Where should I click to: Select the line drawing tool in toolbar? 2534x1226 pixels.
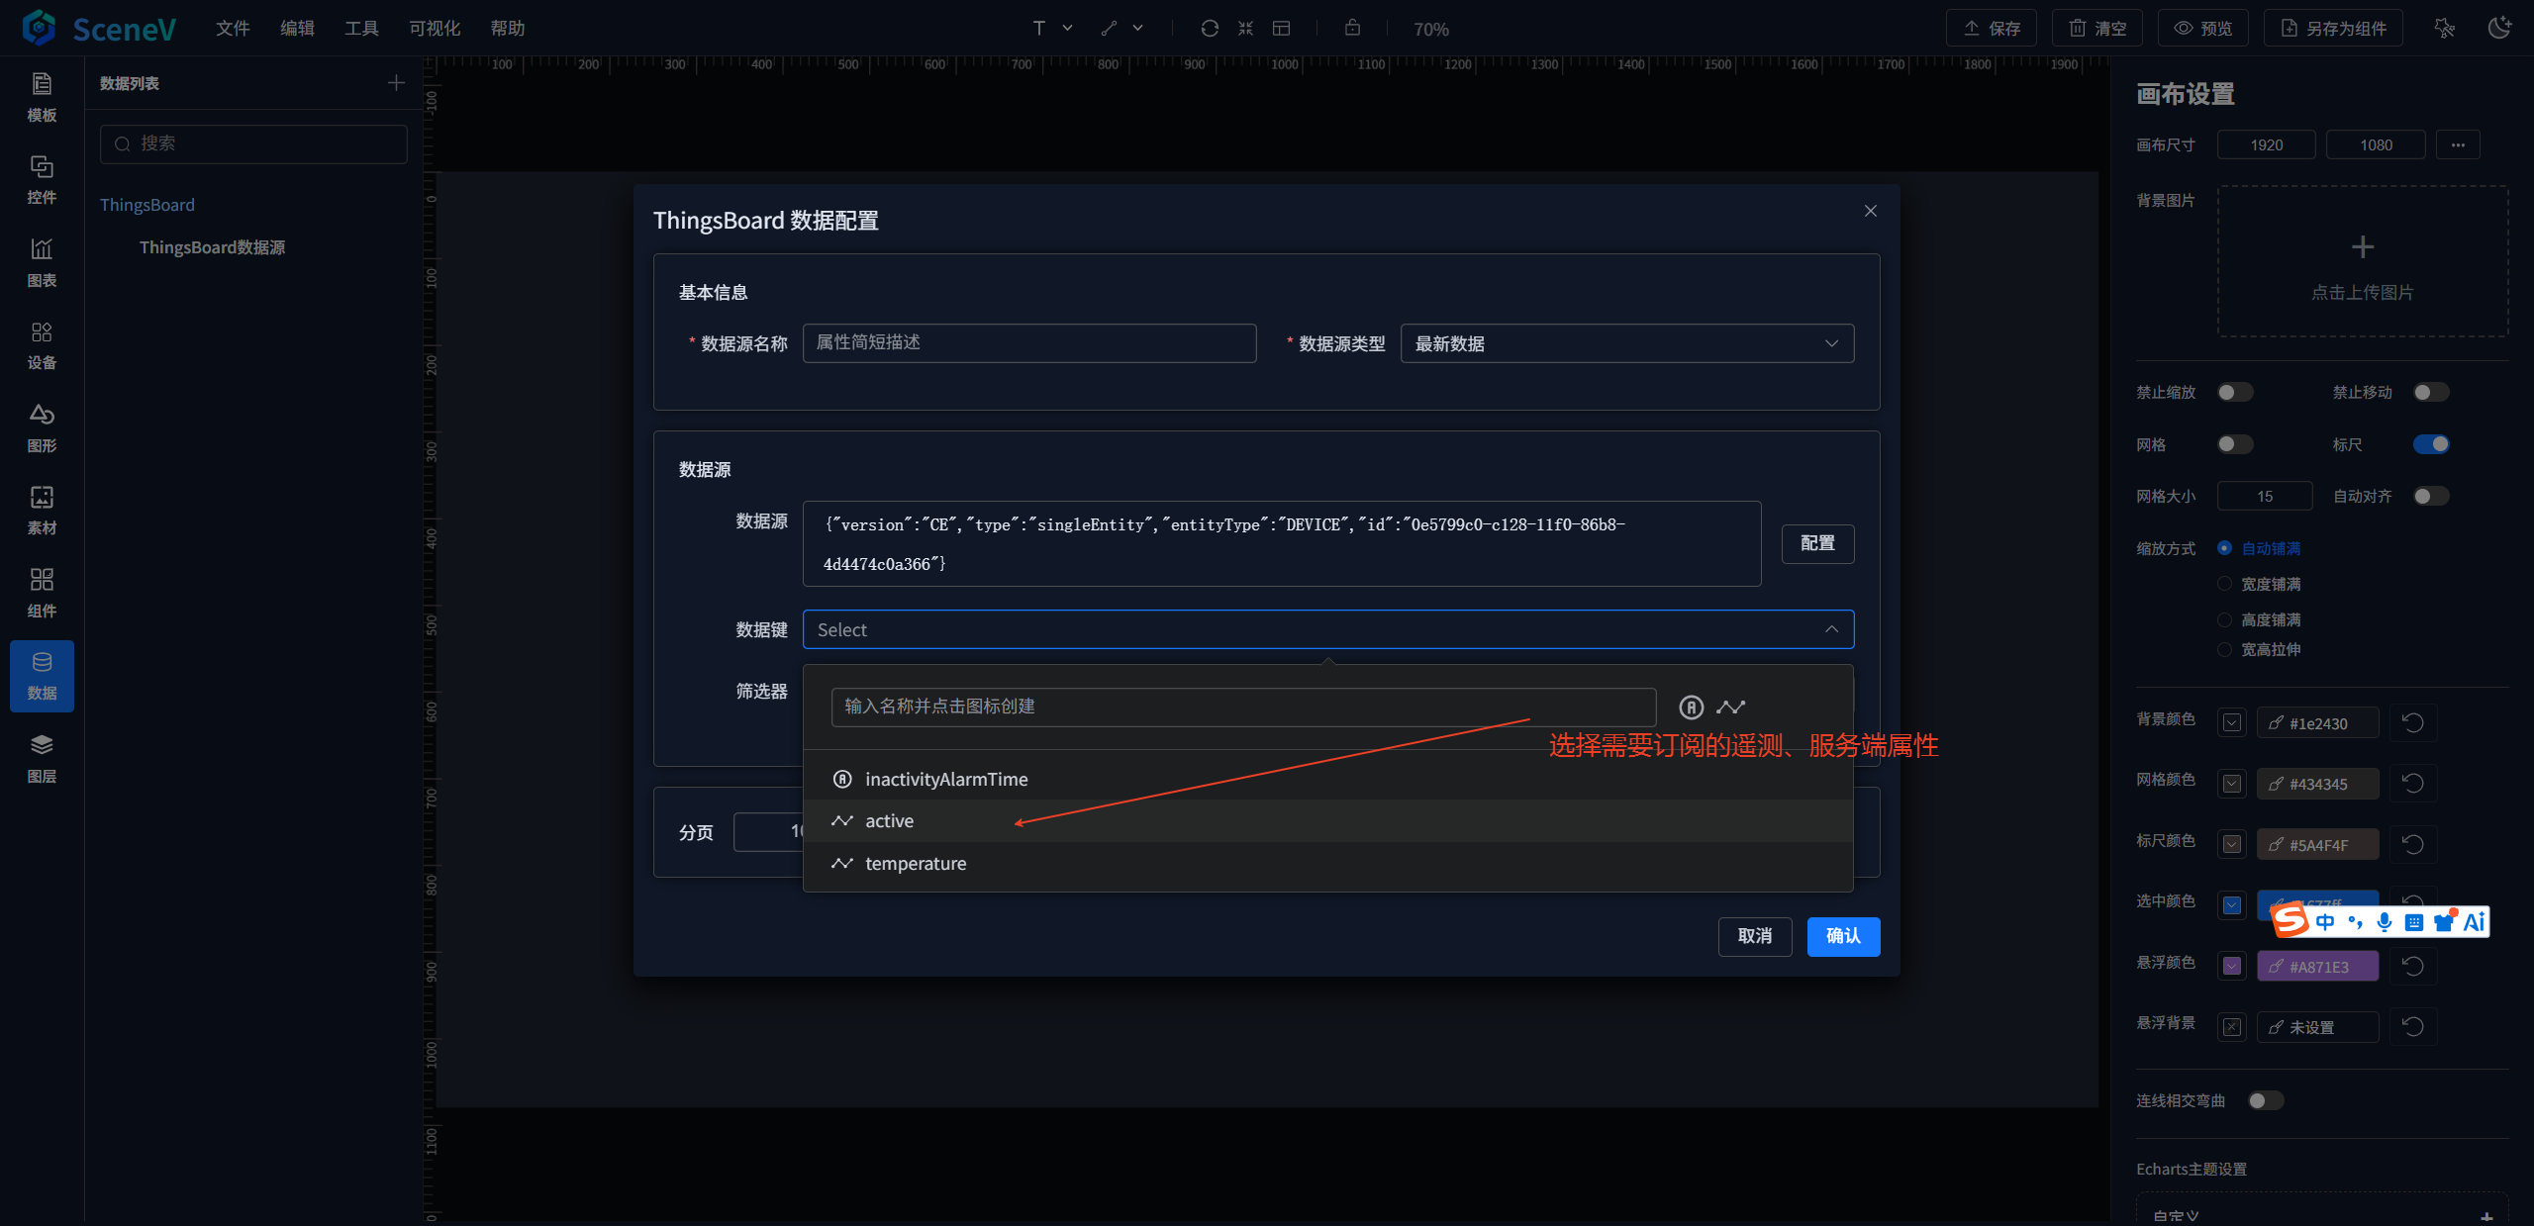coord(1109,29)
